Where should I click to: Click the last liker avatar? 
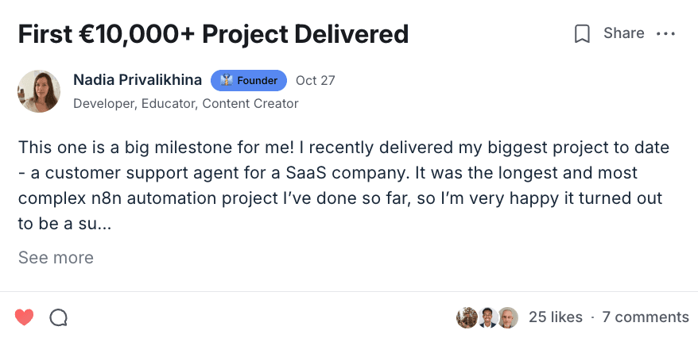(x=508, y=317)
